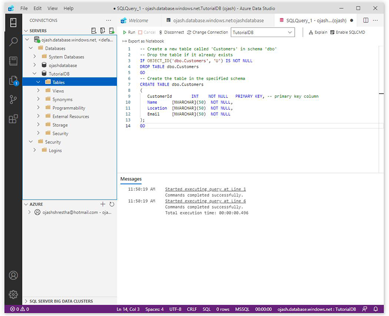
Task: Open the View menu
Action: (x=53, y=8)
